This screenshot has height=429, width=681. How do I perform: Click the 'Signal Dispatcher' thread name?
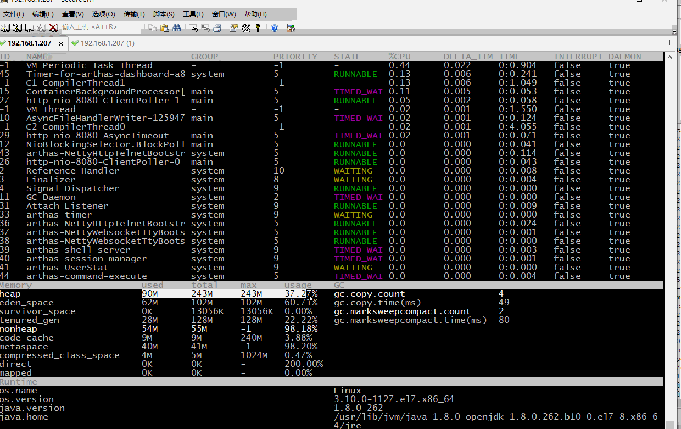(x=73, y=188)
